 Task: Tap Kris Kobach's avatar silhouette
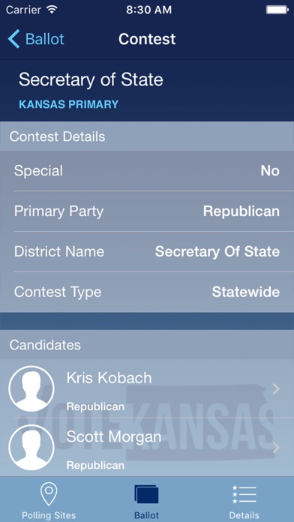click(31, 388)
